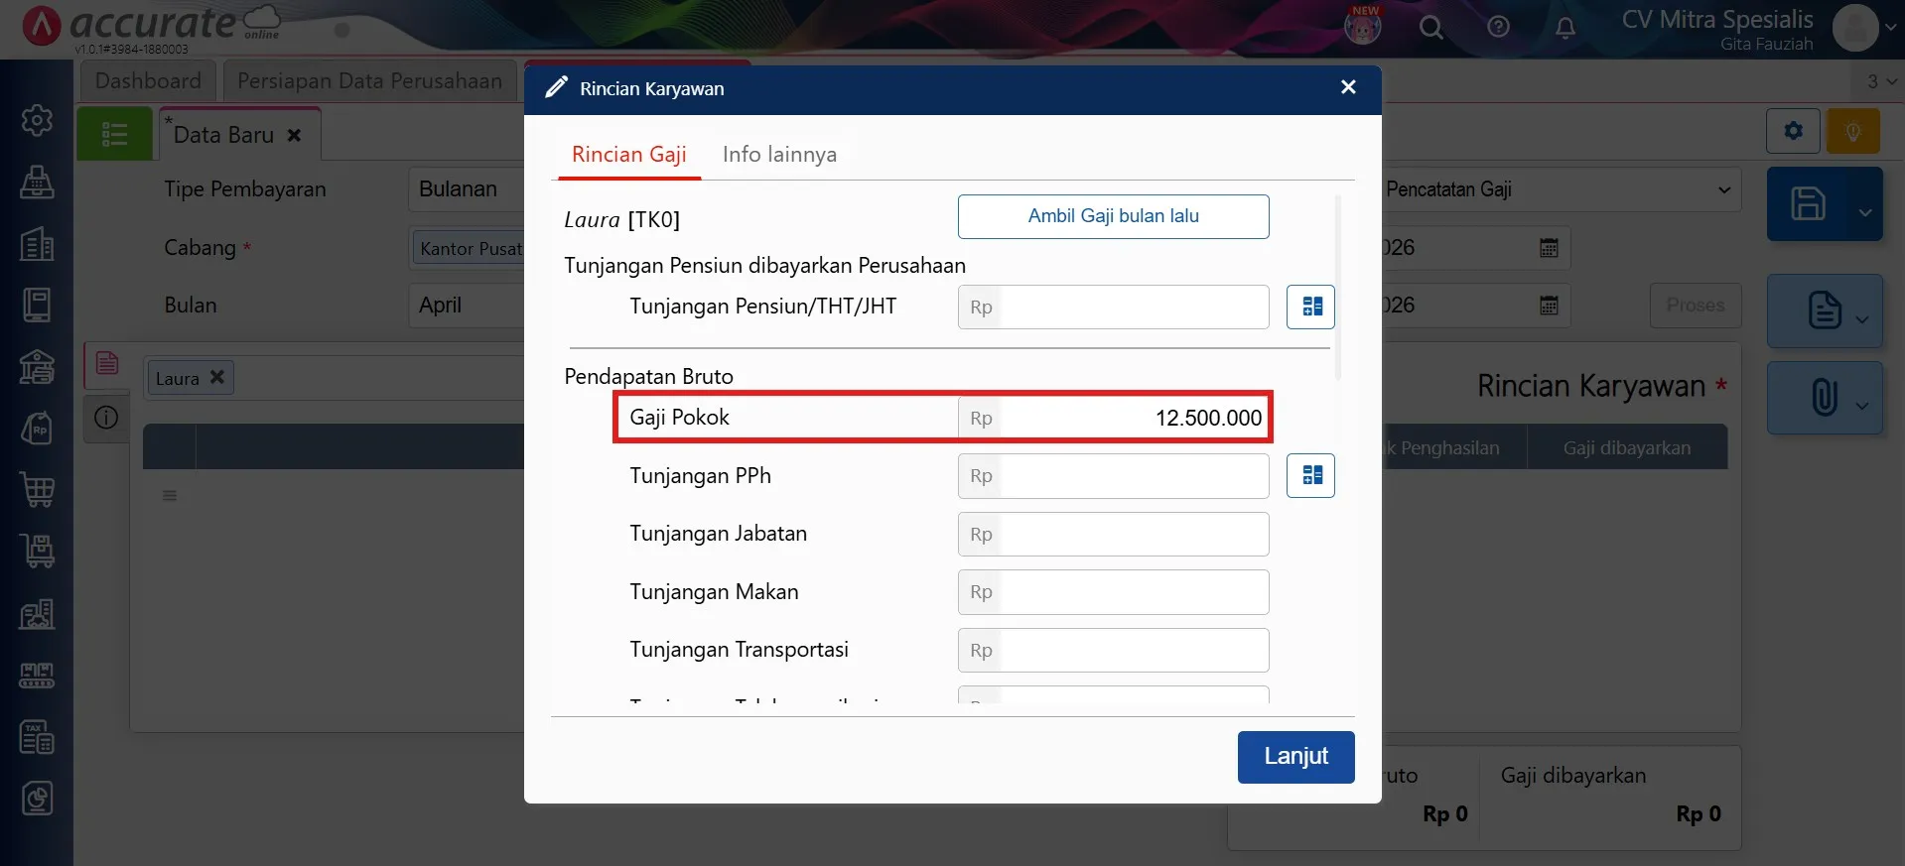Click the table row hamburger menu icon

coord(170,496)
